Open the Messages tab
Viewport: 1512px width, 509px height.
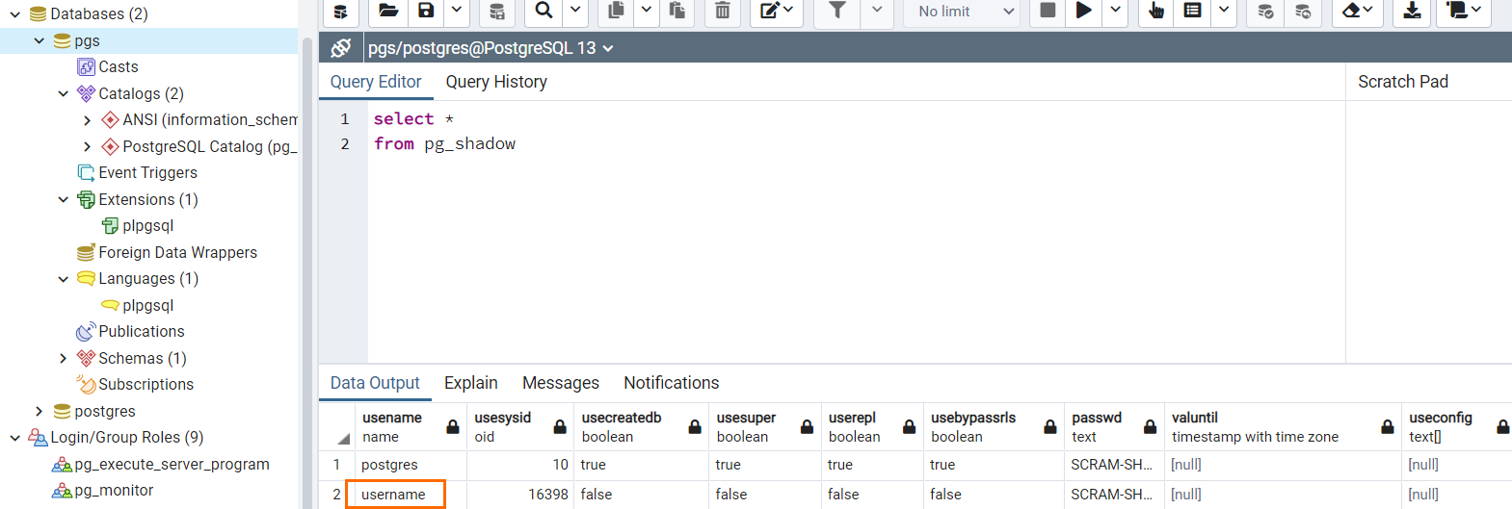coord(561,383)
